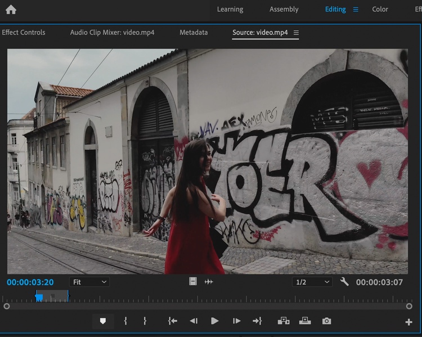This screenshot has height=337, width=422.
Task: Click the Add Marker button
Action: click(x=102, y=321)
